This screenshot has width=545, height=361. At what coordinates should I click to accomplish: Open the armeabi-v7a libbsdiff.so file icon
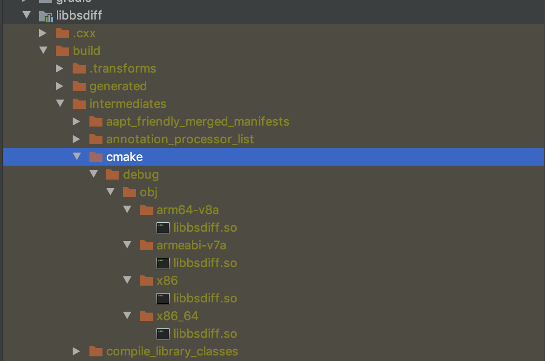pos(163,263)
